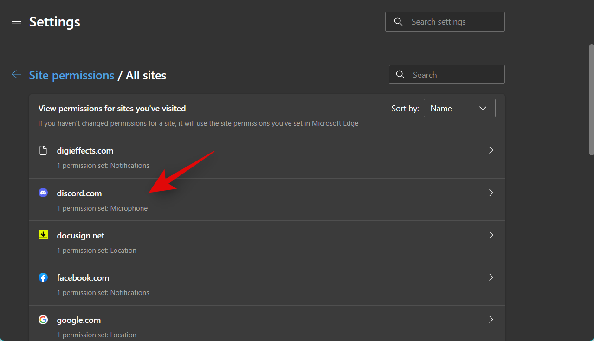
Task: Click the digieffects.com page icon
Action: [43, 150]
